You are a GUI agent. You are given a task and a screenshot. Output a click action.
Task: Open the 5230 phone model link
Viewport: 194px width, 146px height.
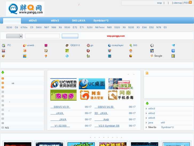(x=9, y=28)
